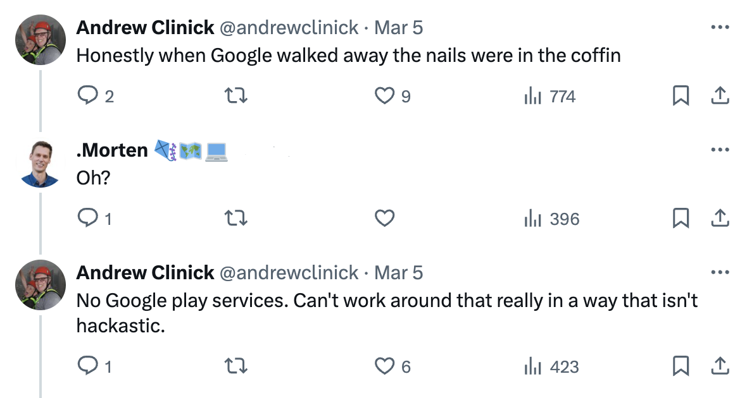Click the @andrewclinick handle on first tweet

[x=289, y=28]
